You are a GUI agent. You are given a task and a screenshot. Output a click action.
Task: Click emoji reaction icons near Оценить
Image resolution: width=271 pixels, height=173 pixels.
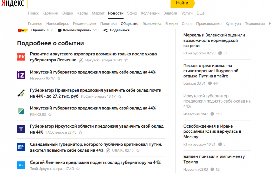point(23,30)
